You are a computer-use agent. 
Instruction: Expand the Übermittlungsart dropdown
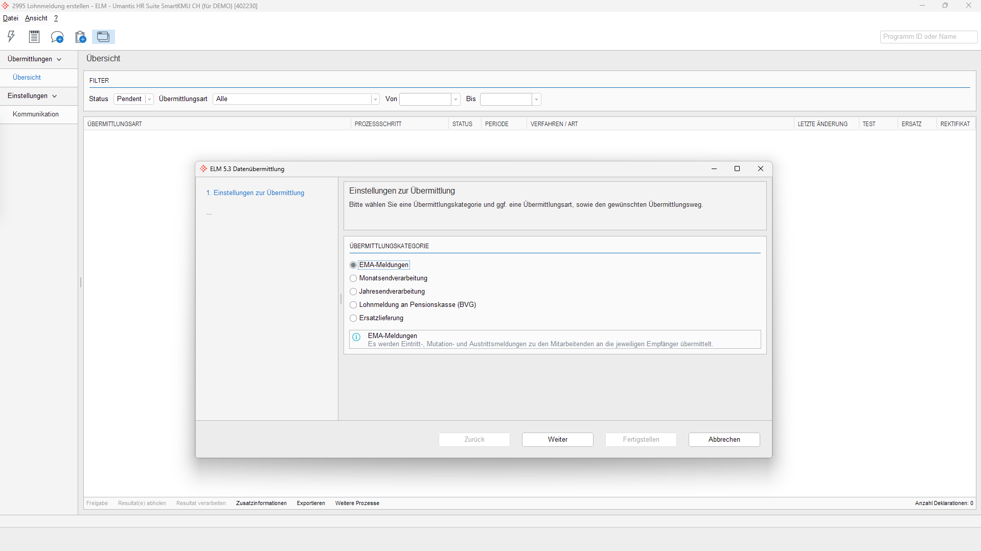click(375, 99)
